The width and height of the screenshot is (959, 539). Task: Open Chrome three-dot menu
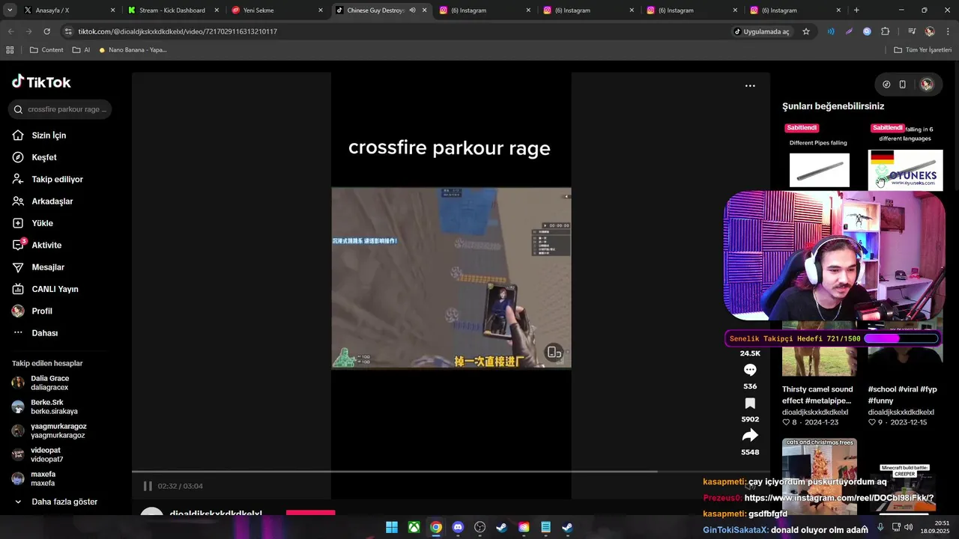pos(948,31)
